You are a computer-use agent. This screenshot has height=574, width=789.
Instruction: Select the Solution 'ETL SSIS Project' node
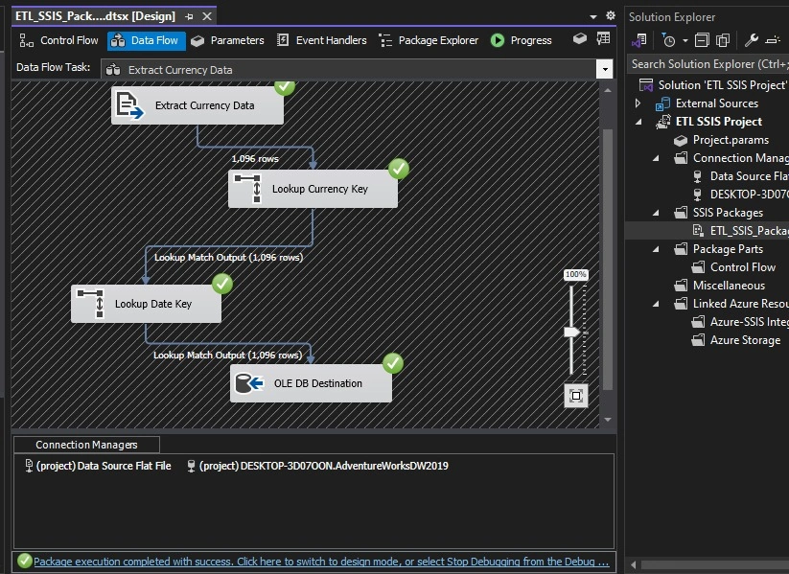pyautogui.click(x=712, y=85)
